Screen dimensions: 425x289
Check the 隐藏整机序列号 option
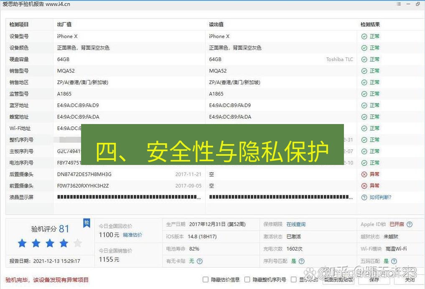(x=247, y=280)
